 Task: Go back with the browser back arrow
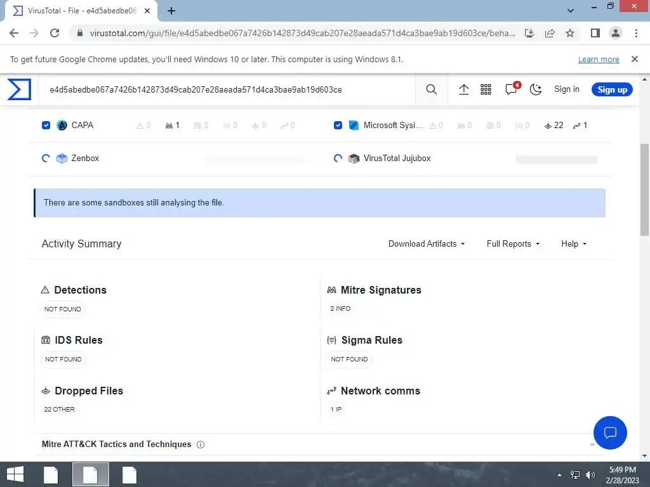coord(14,33)
